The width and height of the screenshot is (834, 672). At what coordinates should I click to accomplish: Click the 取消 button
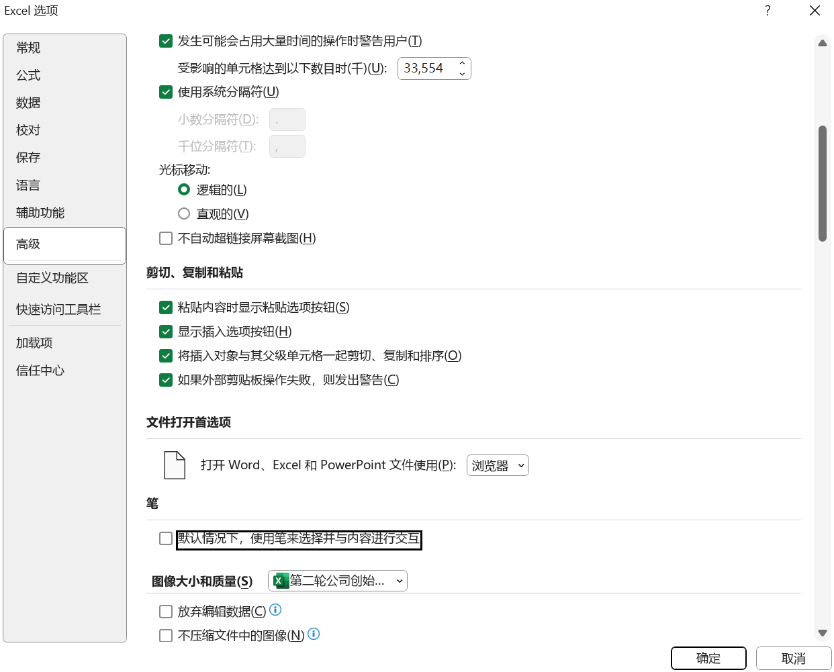(794, 658)
